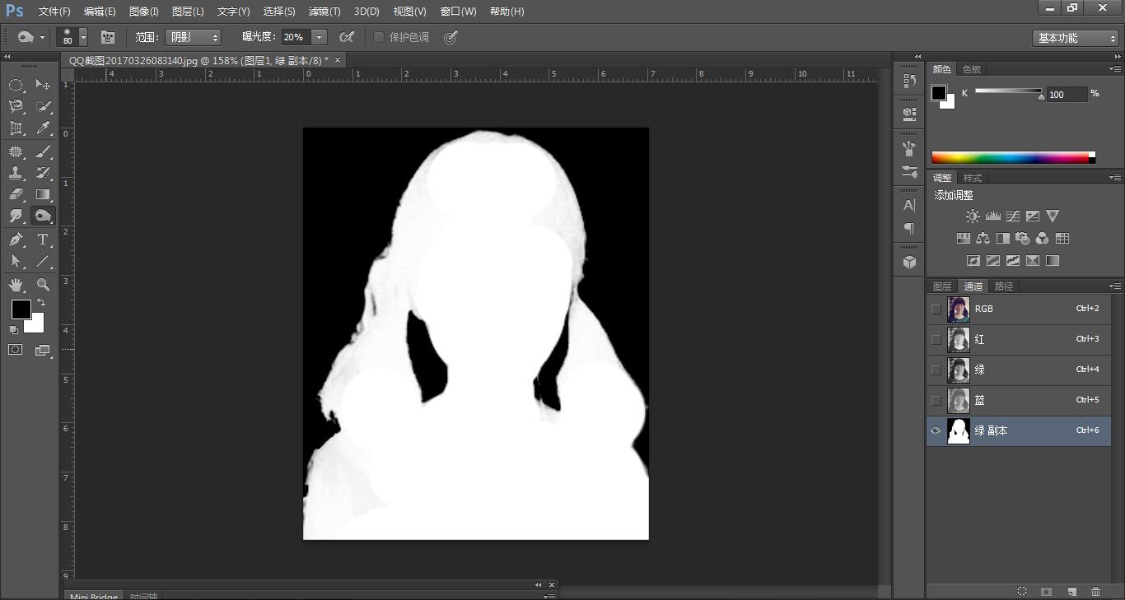Pick the Horizontal Type tool

[43, 240]
